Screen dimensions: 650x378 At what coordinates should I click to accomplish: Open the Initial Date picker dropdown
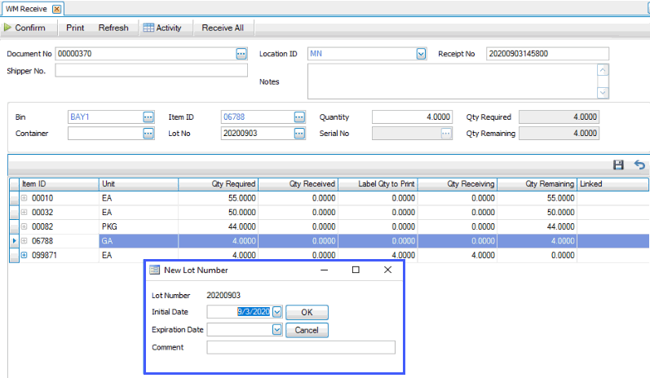(x=276, y=312)
